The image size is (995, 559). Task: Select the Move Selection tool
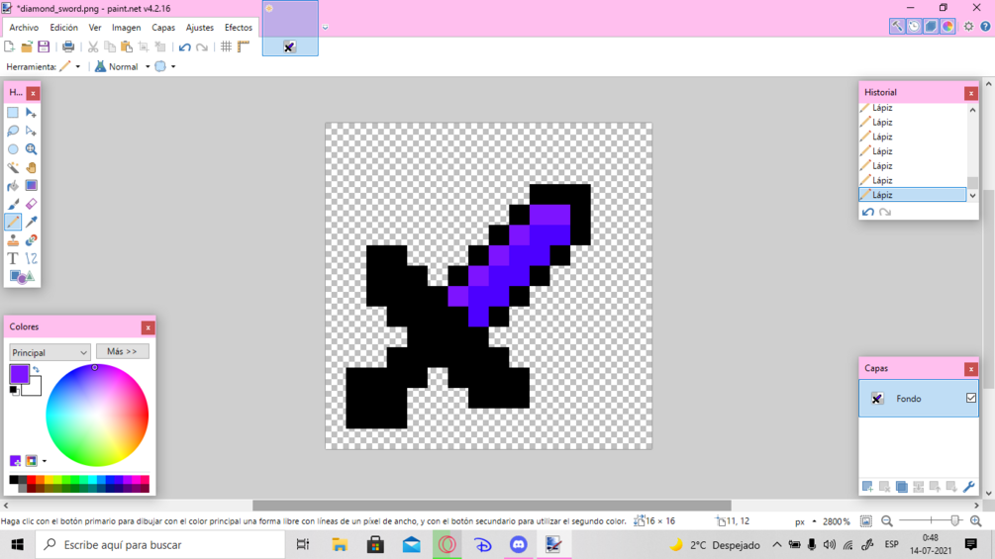click(x=31, y=132)
